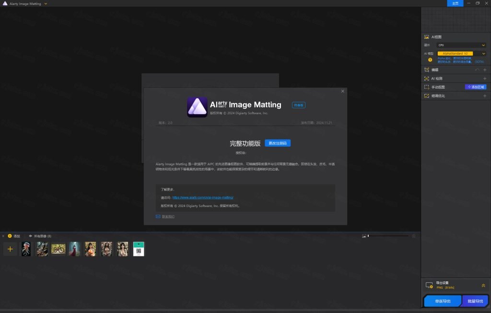Select the jellyfish thumbnail

26,249
